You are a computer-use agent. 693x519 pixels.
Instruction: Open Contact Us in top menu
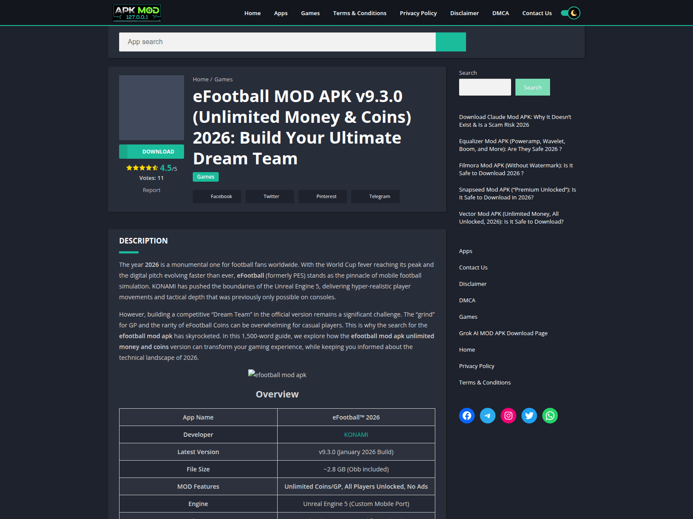click(537, 13)
